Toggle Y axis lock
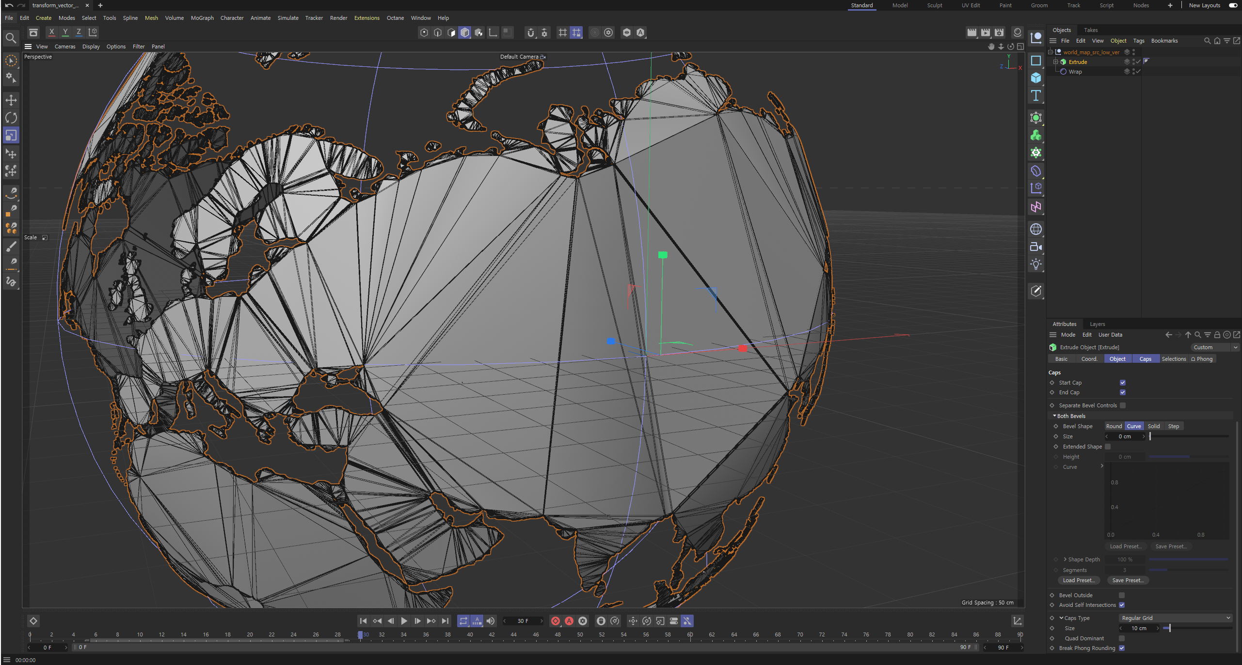This screenshot has height=665, width=1242. (65, 32)
